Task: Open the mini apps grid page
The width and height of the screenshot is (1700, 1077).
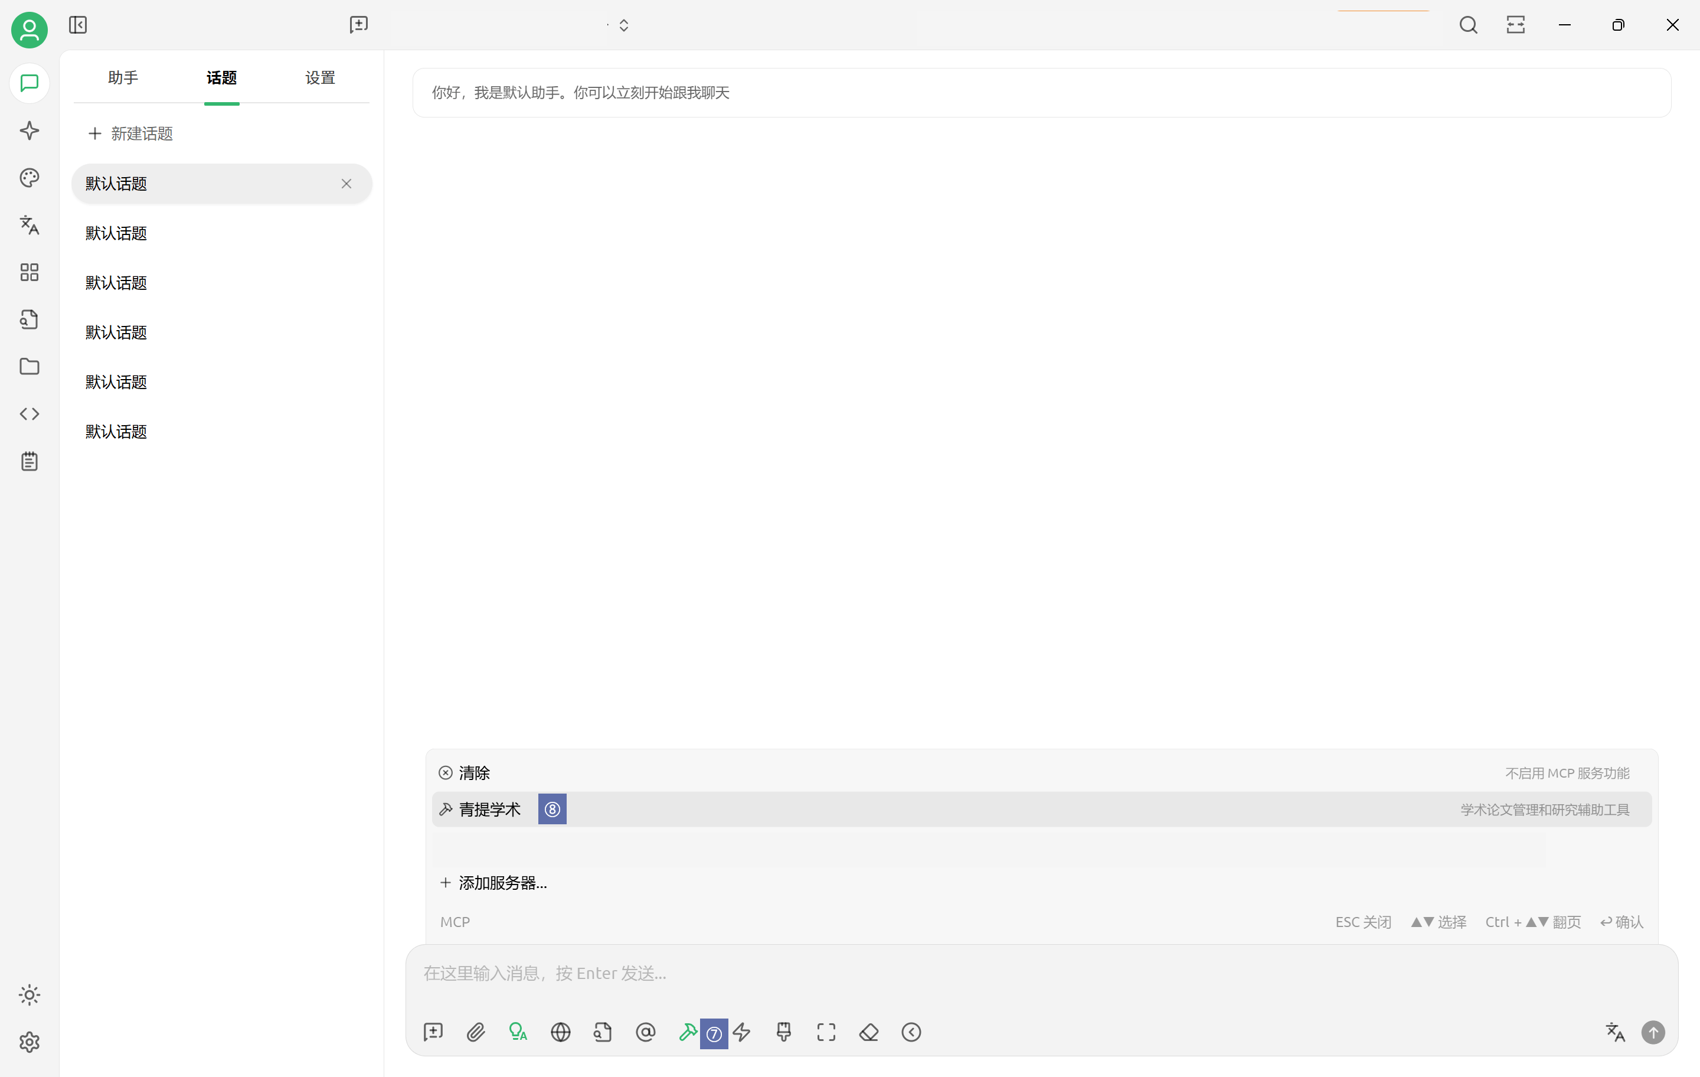Action: pos(29,273)
